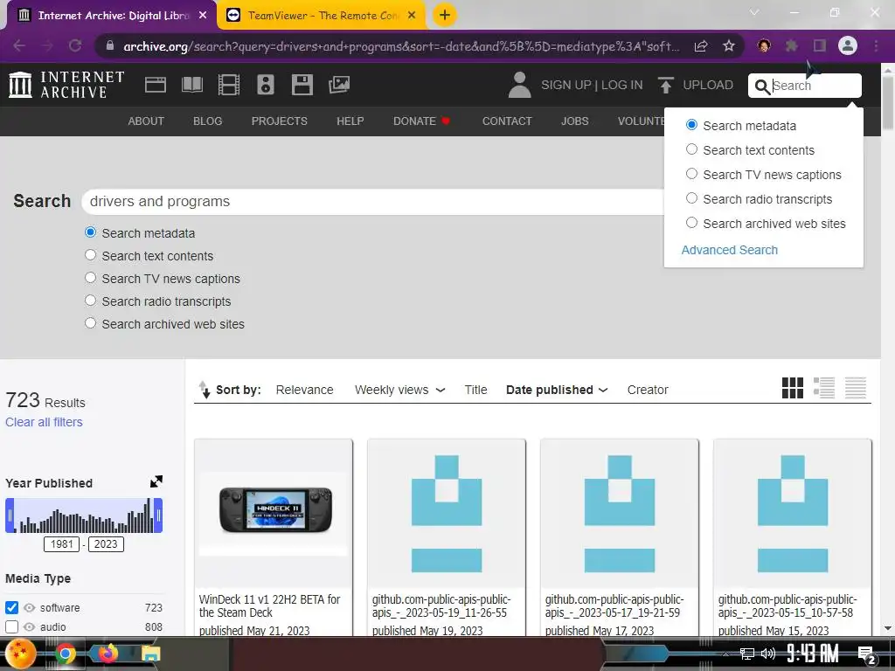895x671 pixels.
Task: Open the Audio speaker icon
Action: (266, 85)
